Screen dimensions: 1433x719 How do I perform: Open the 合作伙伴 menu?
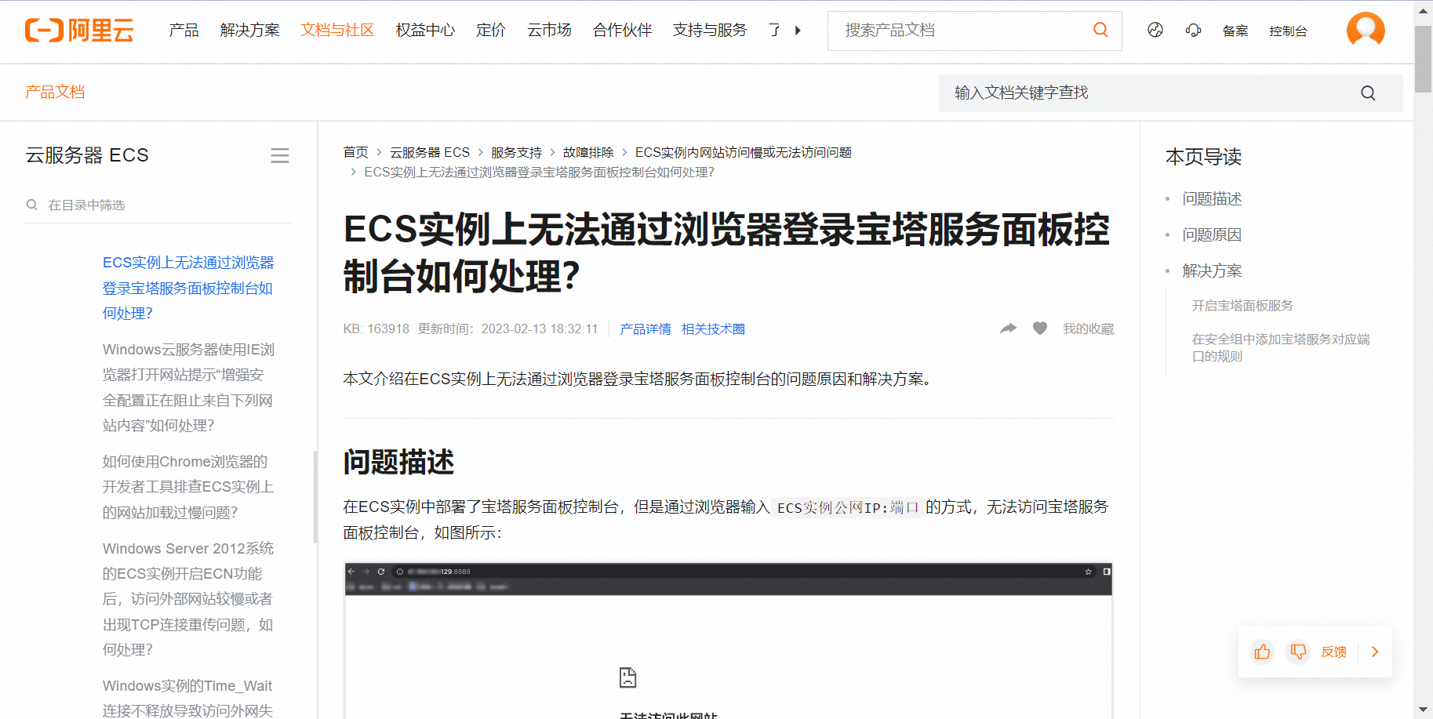[x=622, y=31]
